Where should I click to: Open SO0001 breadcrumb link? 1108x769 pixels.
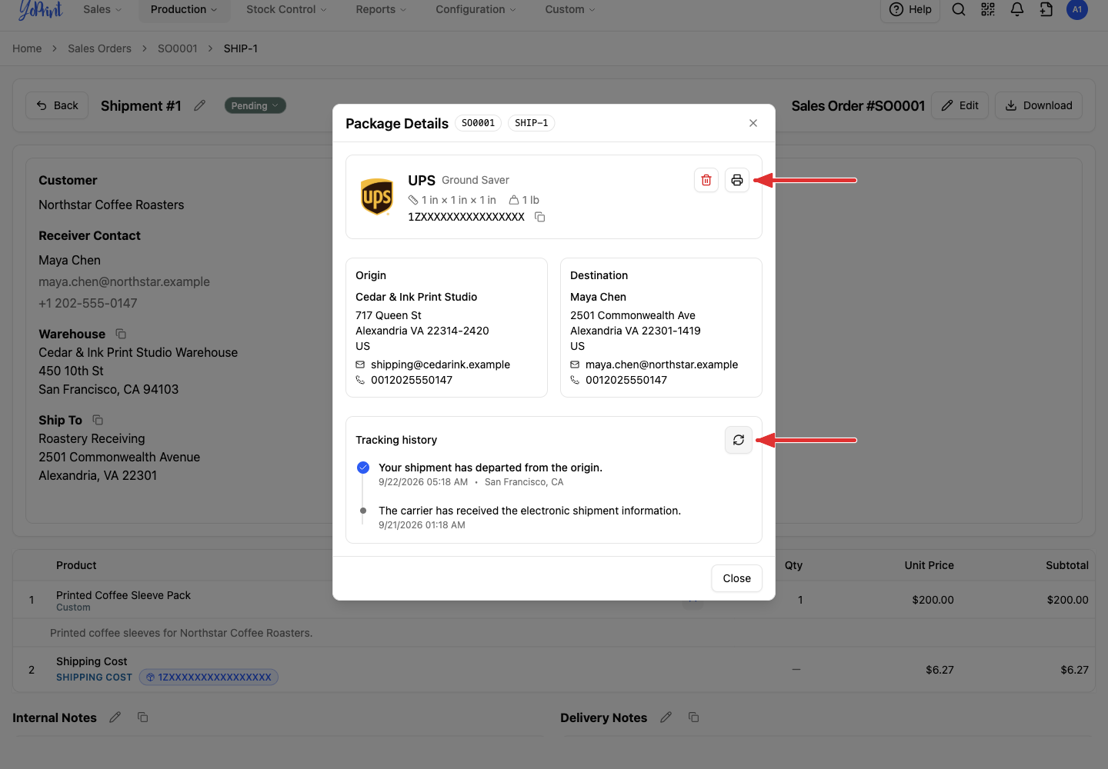point(178,48)
